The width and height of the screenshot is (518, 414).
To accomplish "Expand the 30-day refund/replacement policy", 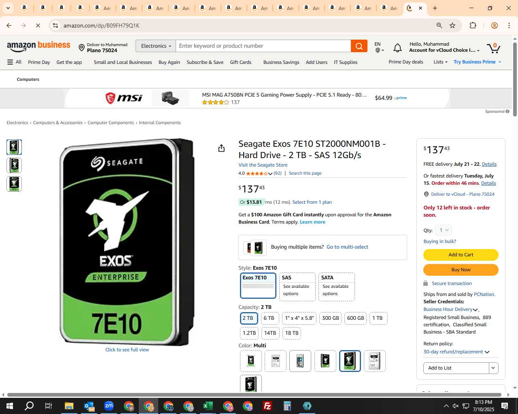I will point(456,352).
